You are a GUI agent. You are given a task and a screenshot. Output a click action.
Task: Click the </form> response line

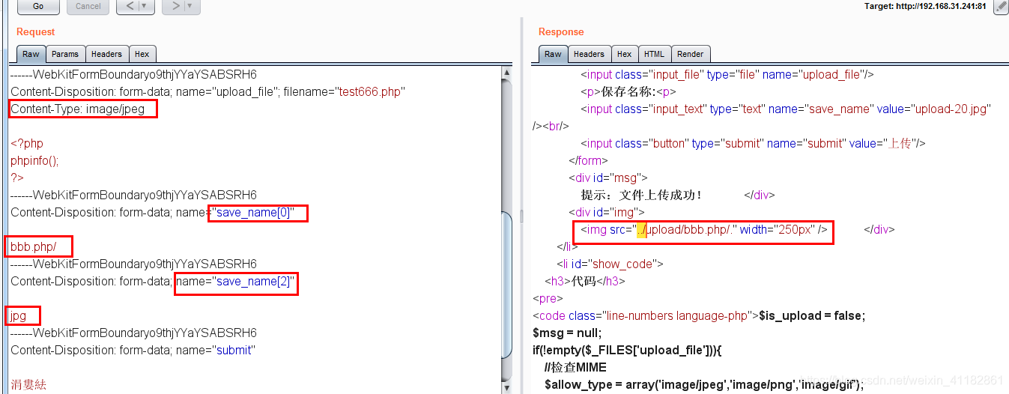tap(588, 161)
